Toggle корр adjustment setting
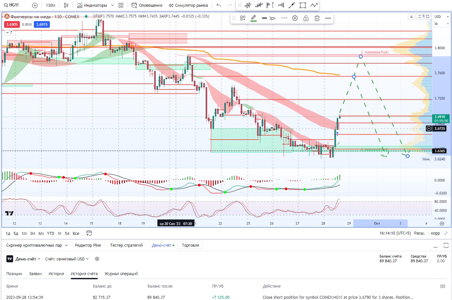This screenshot has width=452, height=300. [x=435, y=233]
